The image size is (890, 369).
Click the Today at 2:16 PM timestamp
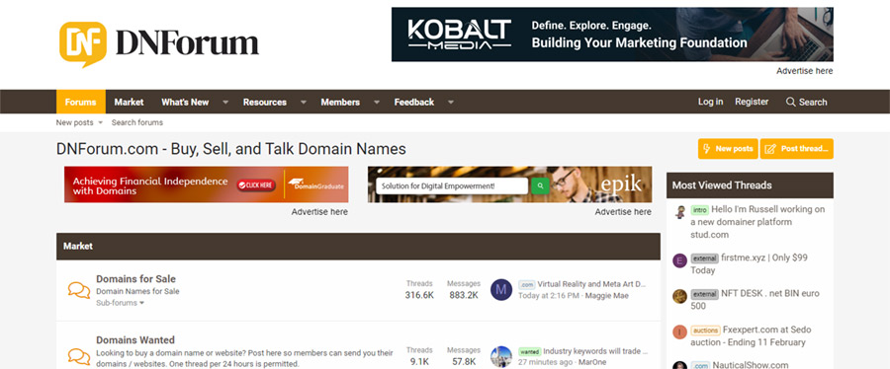point(548,295)
